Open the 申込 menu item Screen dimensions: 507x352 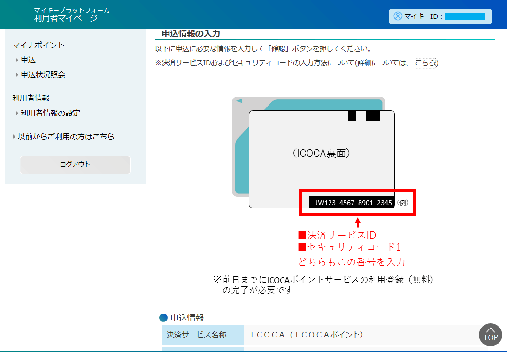point(28,60)
